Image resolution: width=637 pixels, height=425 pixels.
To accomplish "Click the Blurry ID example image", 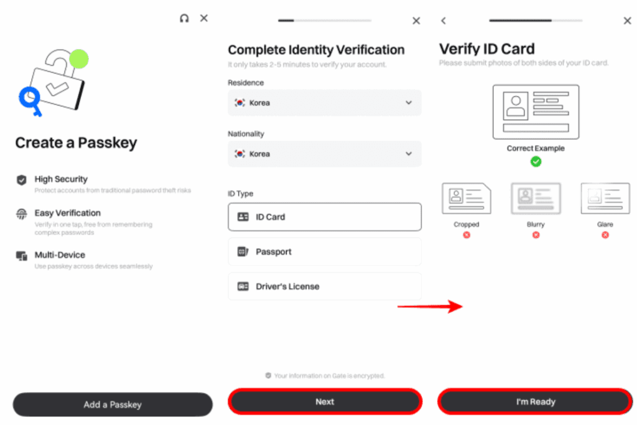I will tap(536, 198).
